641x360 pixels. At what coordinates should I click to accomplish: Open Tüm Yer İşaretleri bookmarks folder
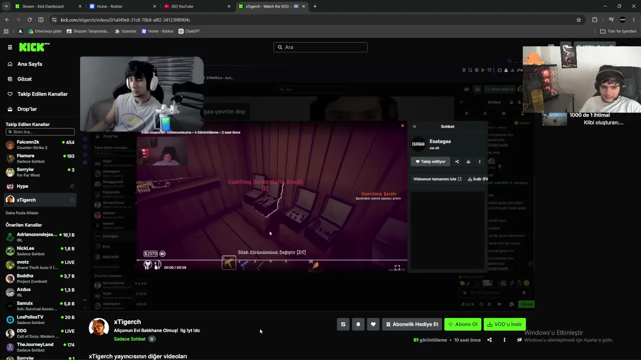pyautogui.click(x=618, y=31)
